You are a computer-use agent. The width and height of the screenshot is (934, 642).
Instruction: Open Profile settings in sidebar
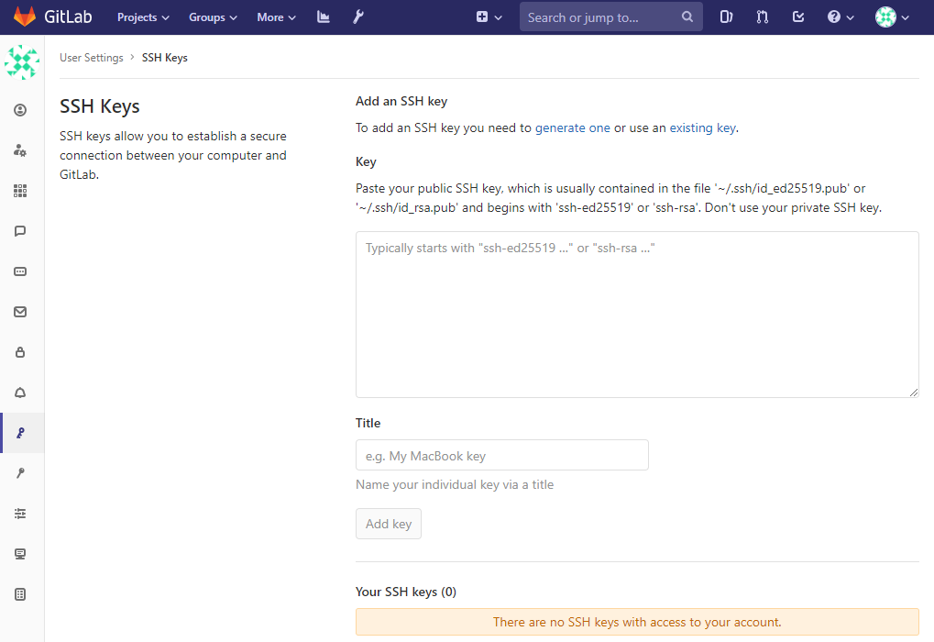(x=20, y=110)
